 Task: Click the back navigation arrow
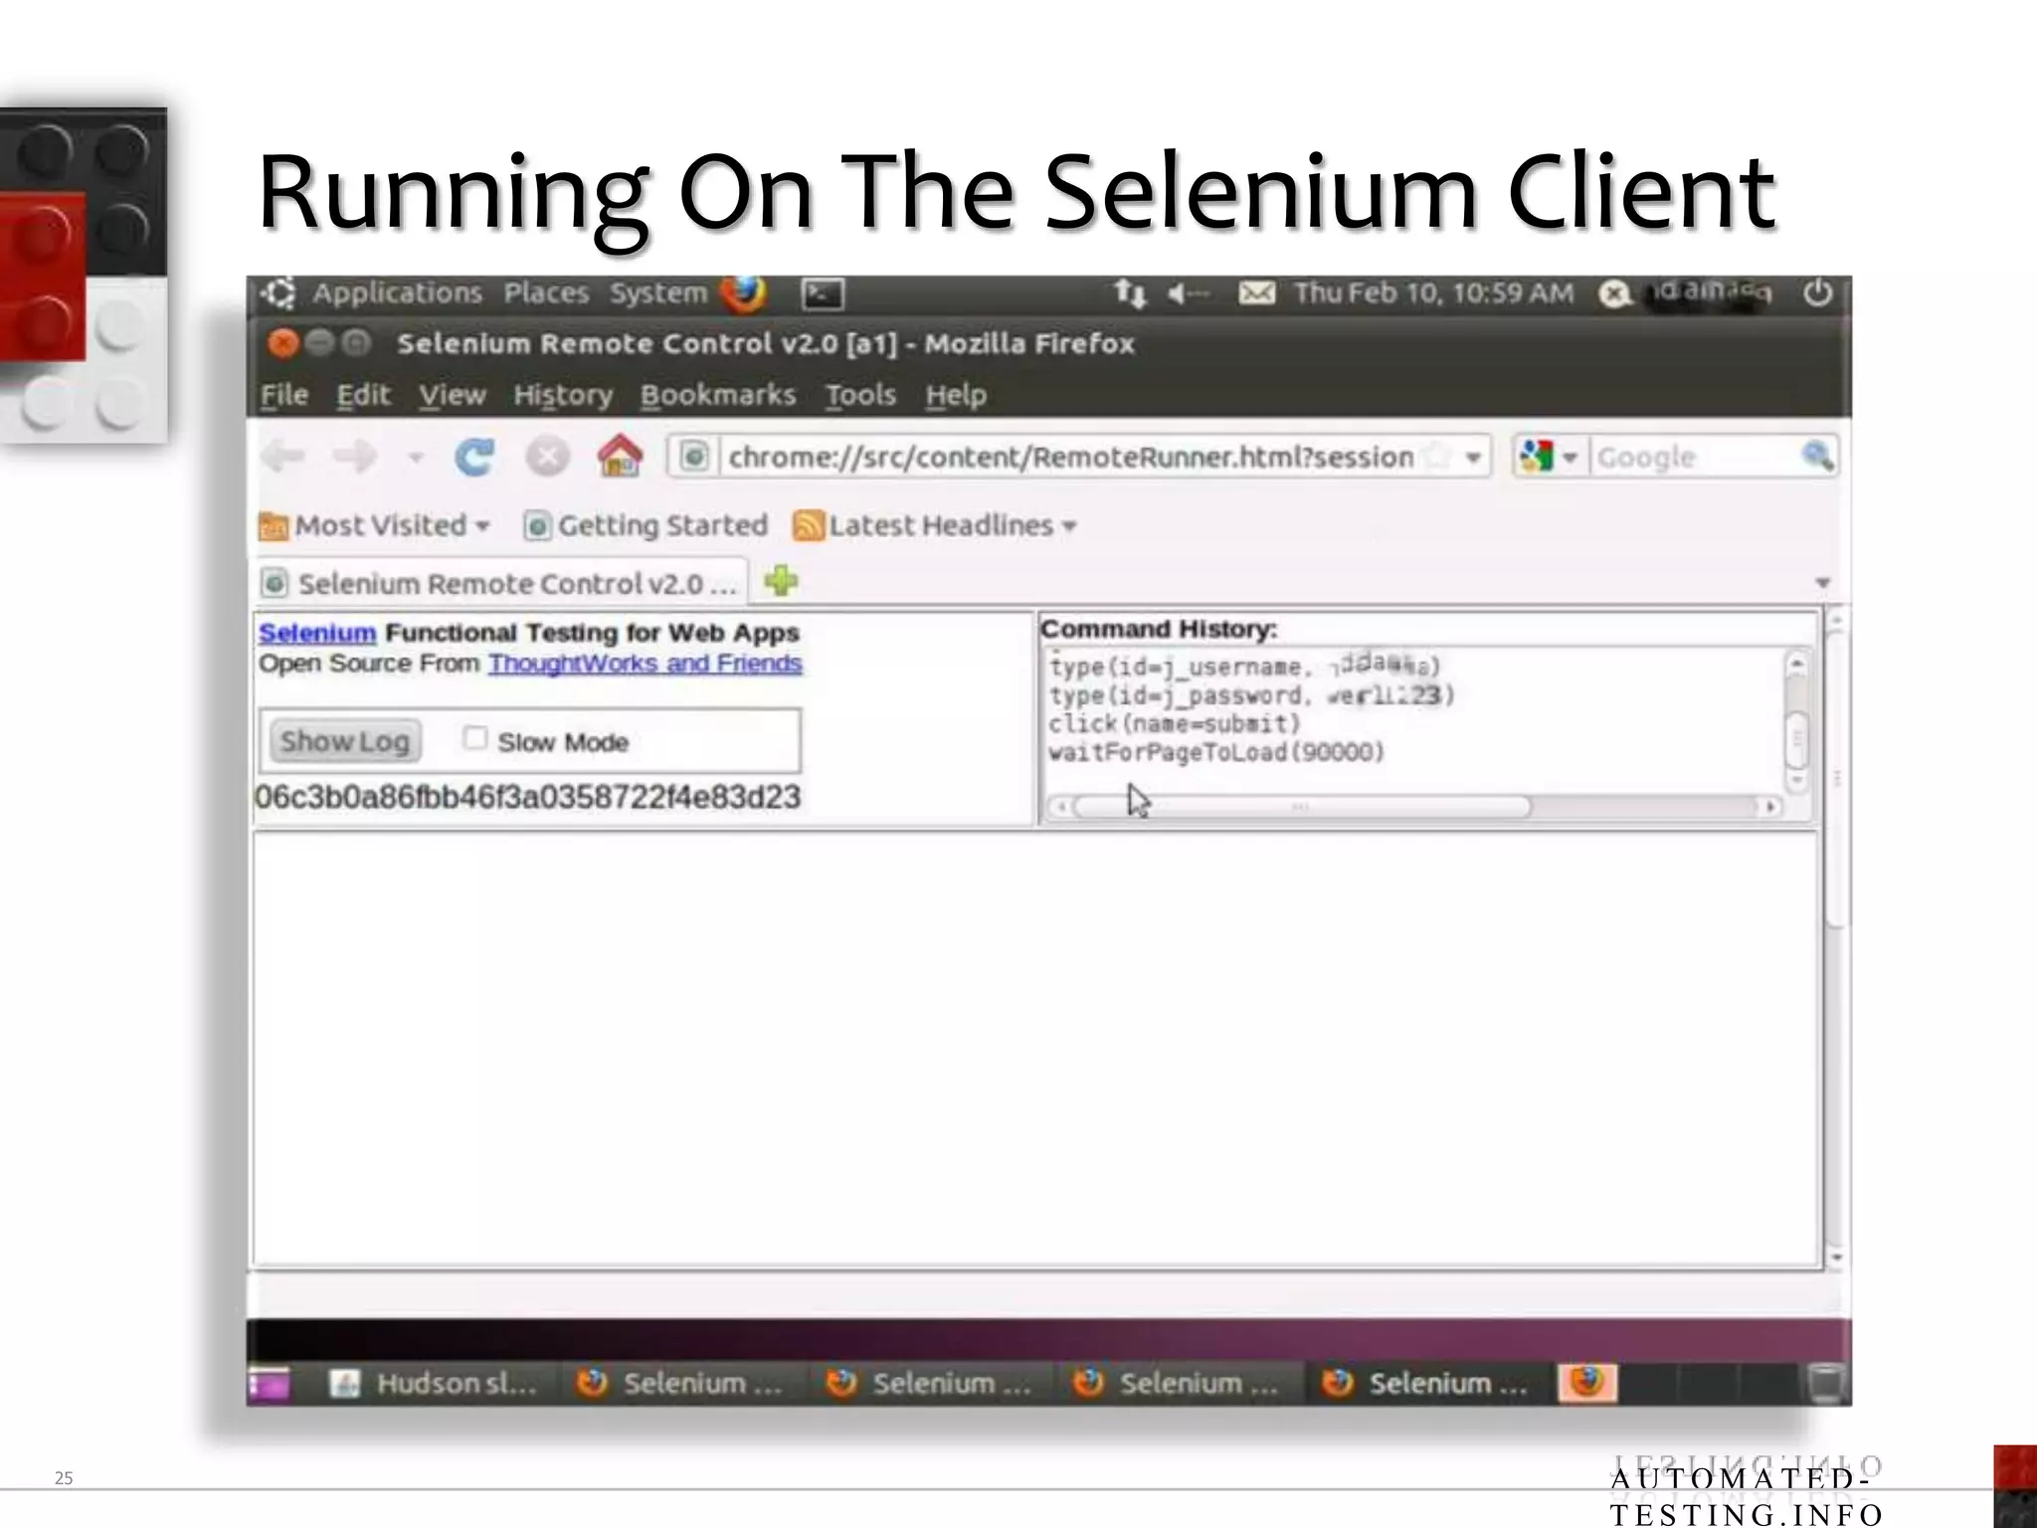284,457
